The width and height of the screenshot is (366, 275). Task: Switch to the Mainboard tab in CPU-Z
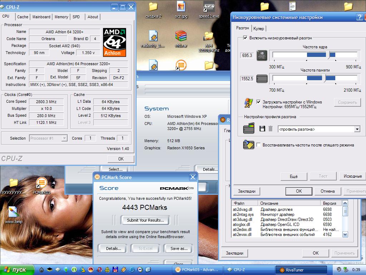[41, 17]
